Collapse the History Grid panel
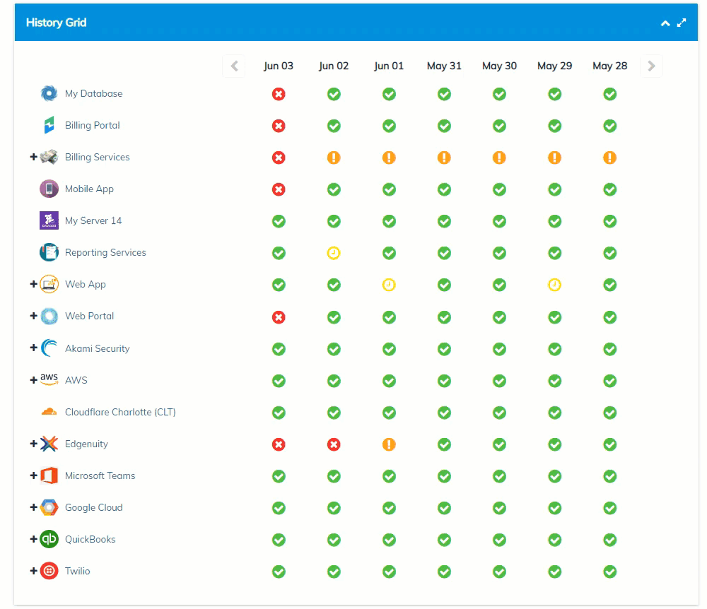 (x=665, y=23)
